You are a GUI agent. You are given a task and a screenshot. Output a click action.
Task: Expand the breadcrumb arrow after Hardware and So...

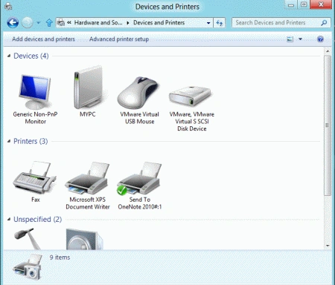pyautogui.click(x=128, y=23)
